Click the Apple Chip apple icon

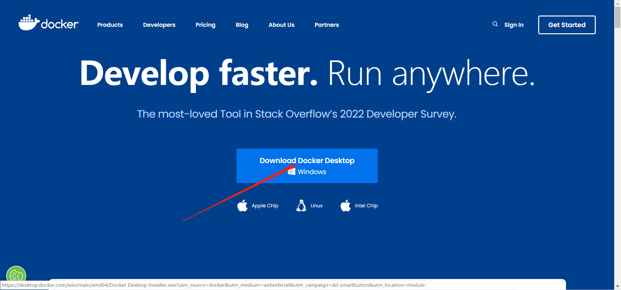242,205
